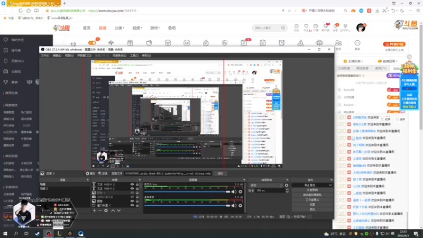Toggle visibility of selected 图像 4 source
The image size is (423, 238).
(132, 193)
